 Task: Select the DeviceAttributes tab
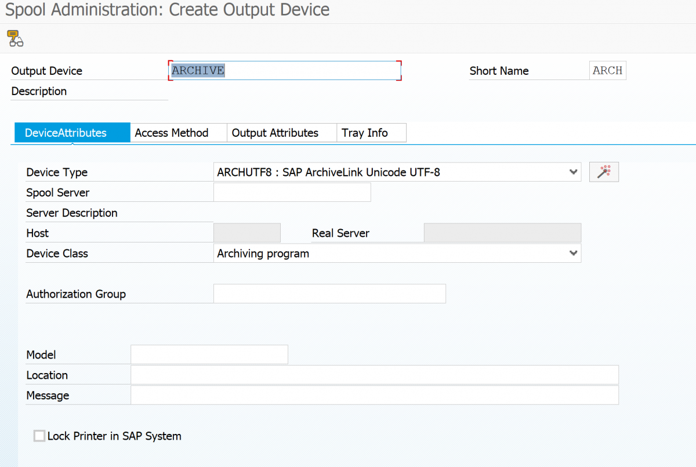tap(66, 133)
